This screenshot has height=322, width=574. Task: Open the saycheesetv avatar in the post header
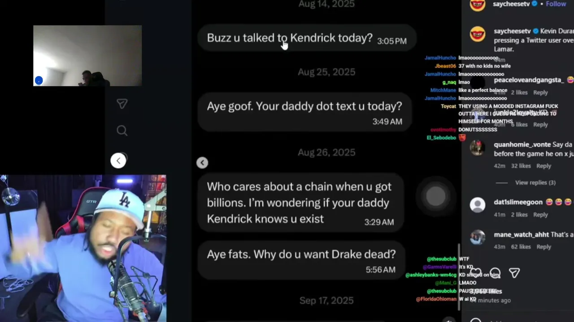pos(477,4)
